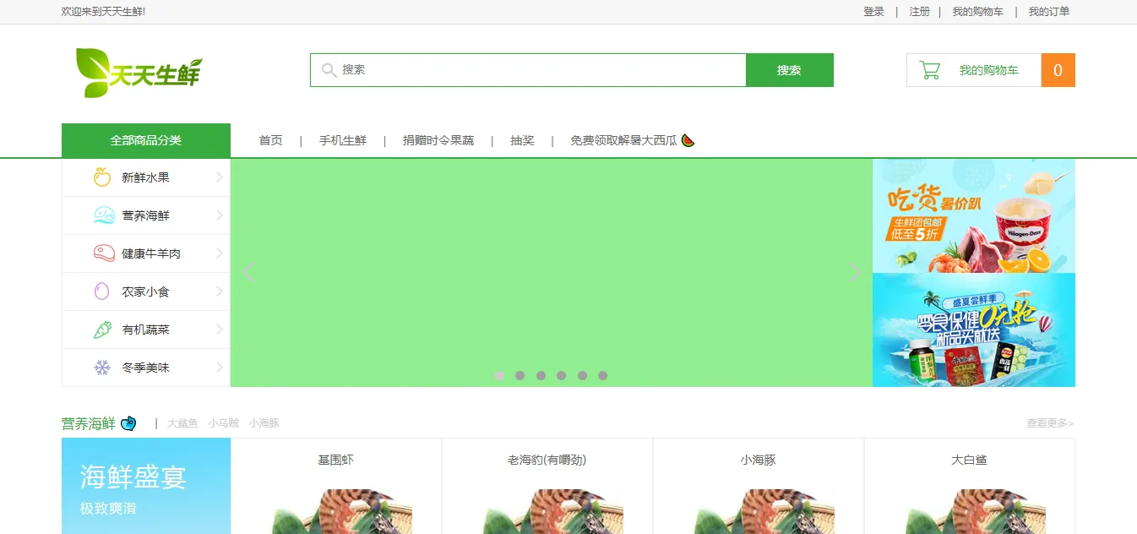
Task: Select 有机蔬菜 category label
Action: (x=145, y=330)
